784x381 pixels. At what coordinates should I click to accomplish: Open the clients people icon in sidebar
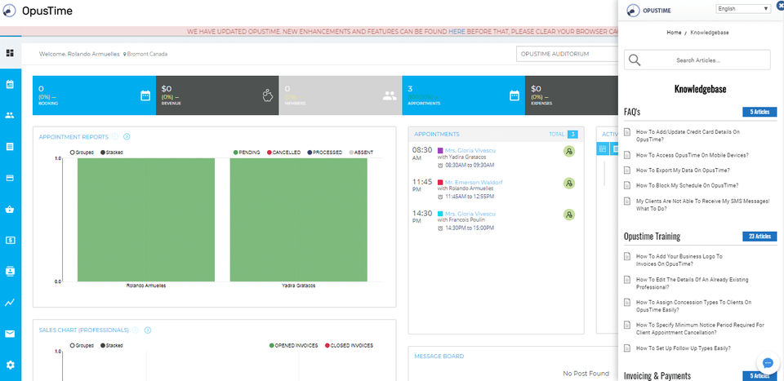[10, 115]
